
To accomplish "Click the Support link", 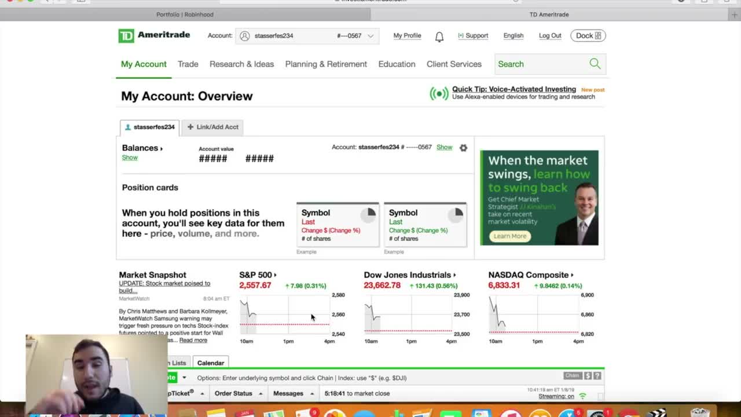I will pos(473,36).
